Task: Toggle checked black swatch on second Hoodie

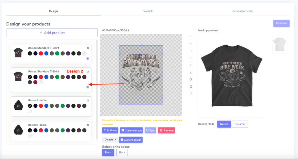Action: point(30,130)
